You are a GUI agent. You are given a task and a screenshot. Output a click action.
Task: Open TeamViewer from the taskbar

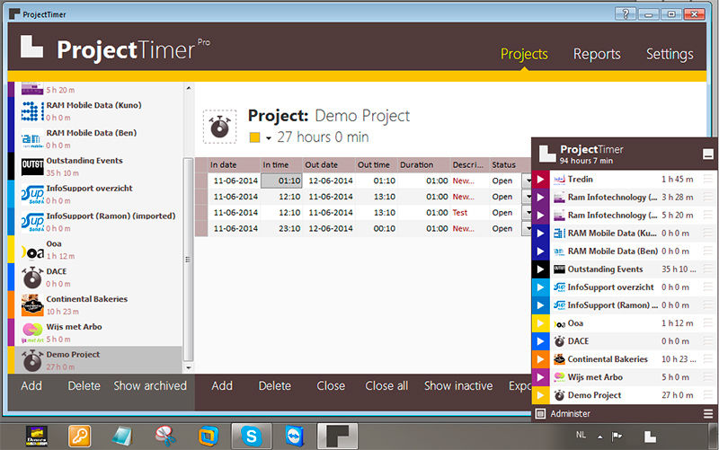pyautogui.click(x=294, y=435)
